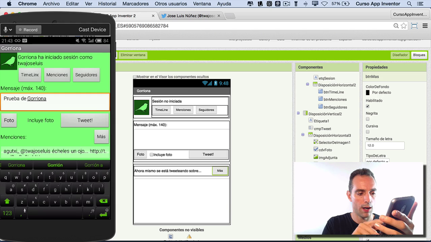Open the Cast Device option

(x=92, y=30)
